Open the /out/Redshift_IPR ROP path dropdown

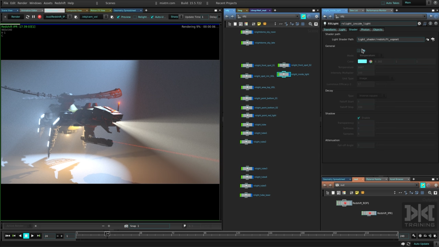tap(70, 17)
